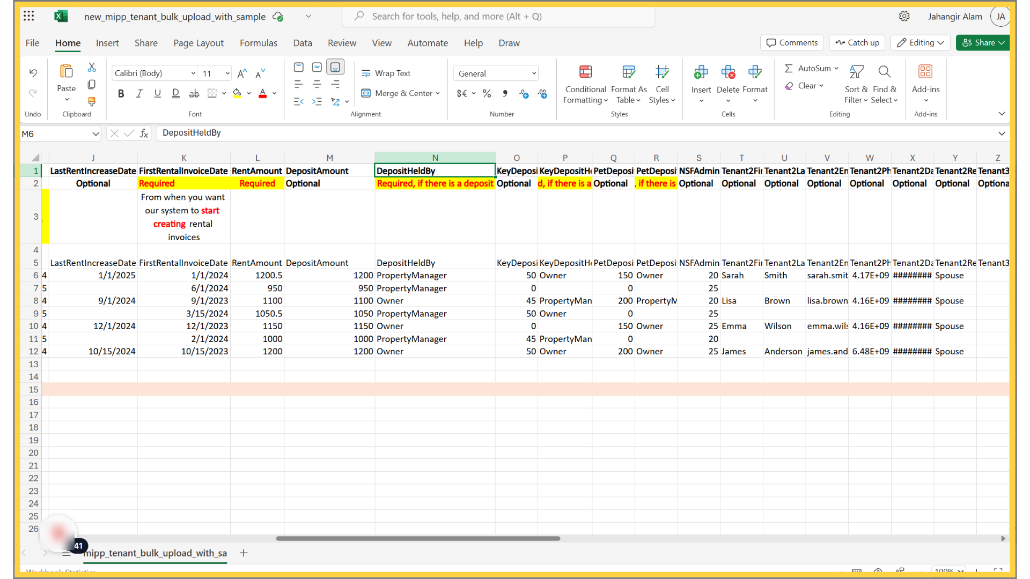The height and width of the screenshot is (579, 1030).
Task: Apply the red font color
Action: tap(263, 94)
